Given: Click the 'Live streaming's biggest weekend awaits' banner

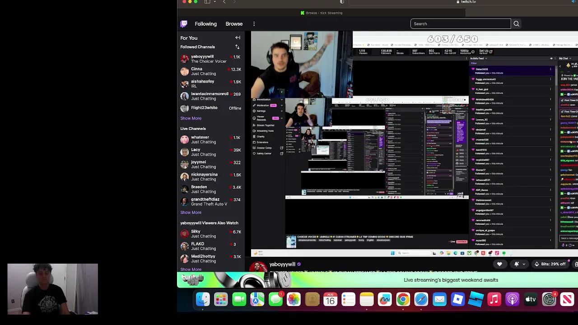Looking at the screenshot, I should [378, 280].
